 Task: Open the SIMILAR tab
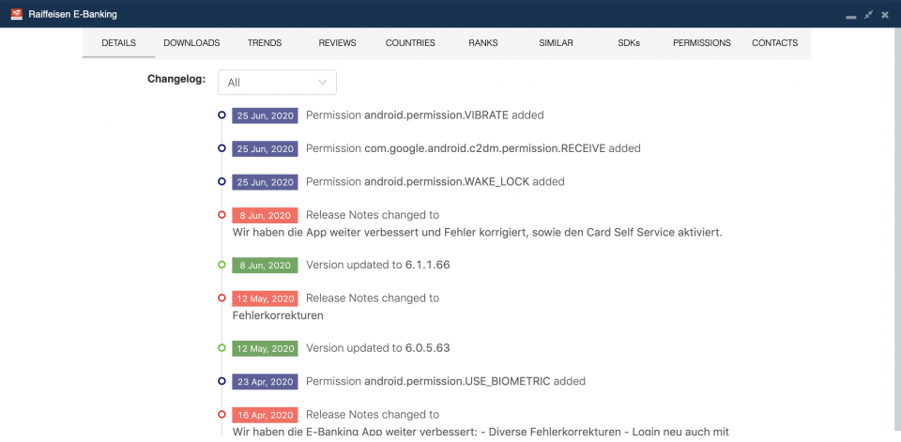556,42
